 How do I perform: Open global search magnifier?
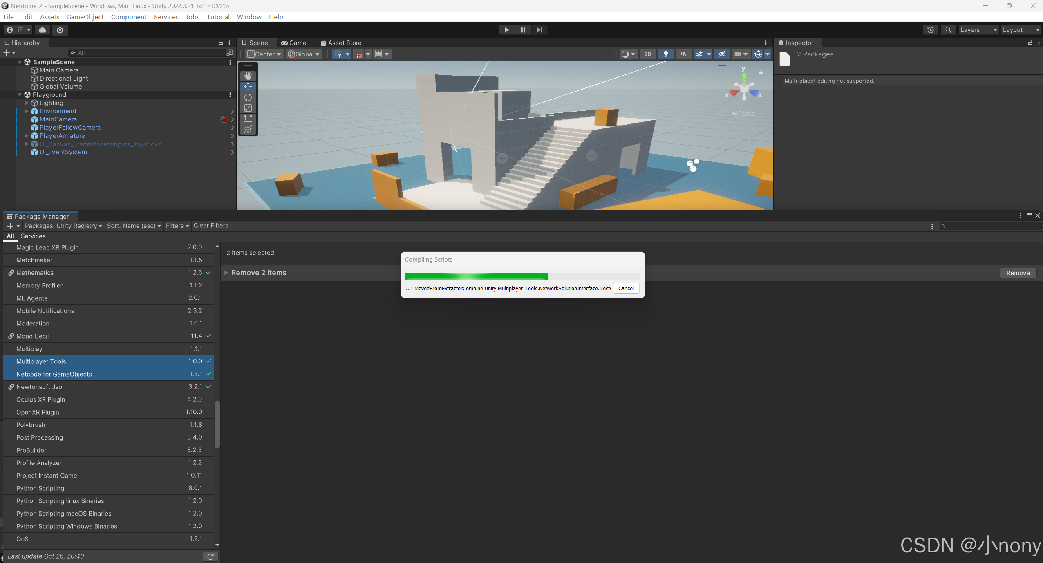[x=948, y=30]
